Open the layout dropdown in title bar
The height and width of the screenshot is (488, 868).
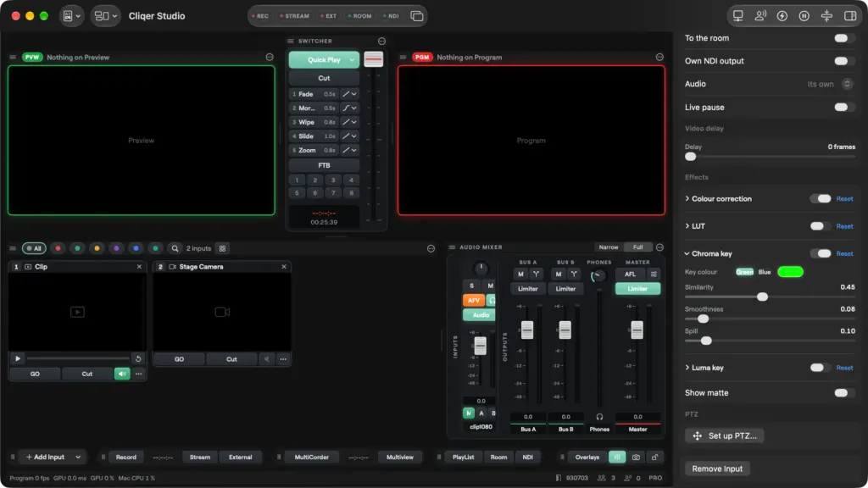click(106, 16)
